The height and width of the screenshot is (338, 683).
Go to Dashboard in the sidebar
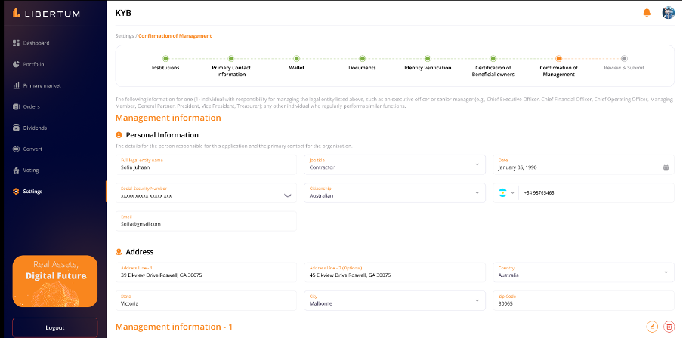pos(36,43)
